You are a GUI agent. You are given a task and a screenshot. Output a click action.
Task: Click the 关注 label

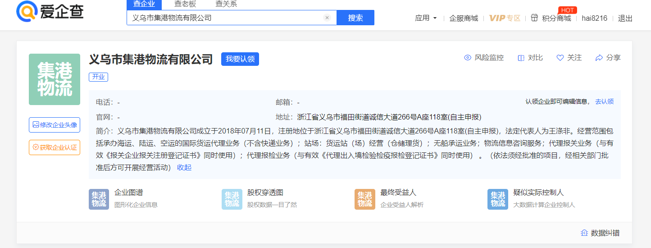(x=574, y=58)
